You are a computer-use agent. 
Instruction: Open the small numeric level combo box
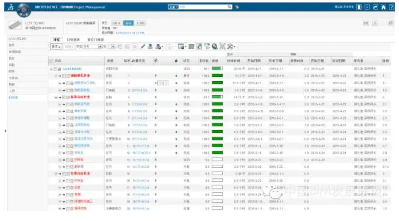point(110,46)
